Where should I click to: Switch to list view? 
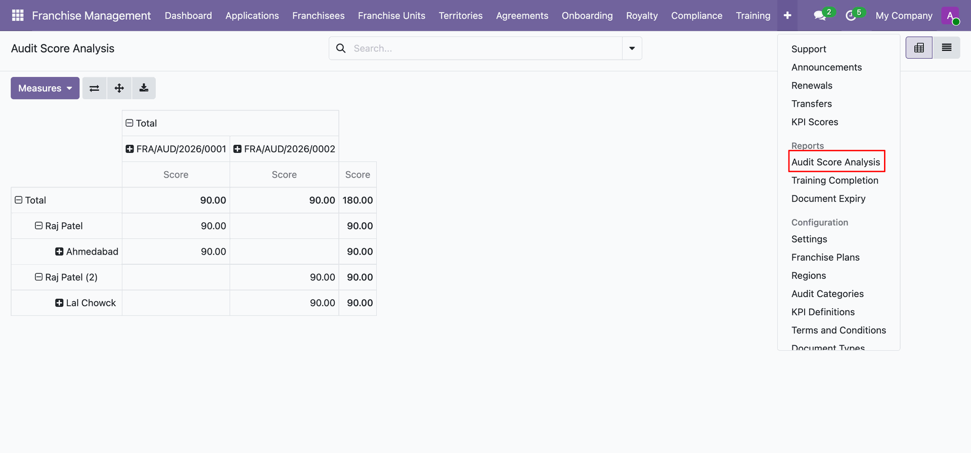tap(947, 48)
